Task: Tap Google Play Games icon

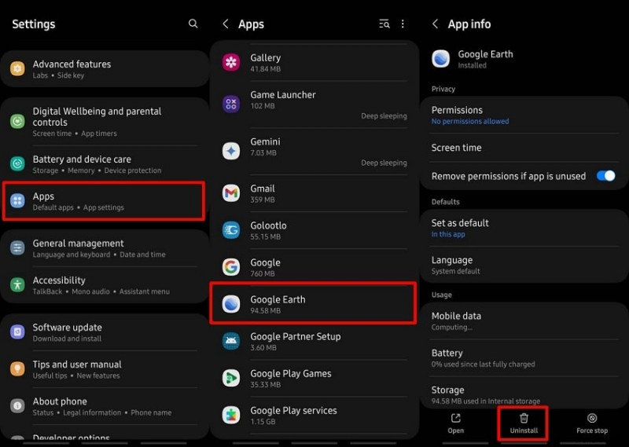Action: [x=231, y=378]
